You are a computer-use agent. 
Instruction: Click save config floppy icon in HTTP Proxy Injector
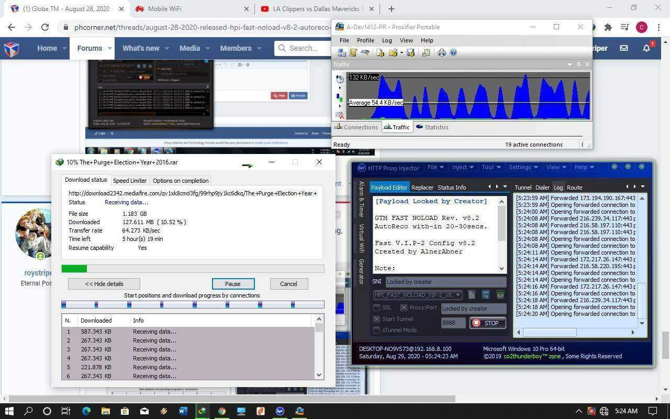point(486,295)
